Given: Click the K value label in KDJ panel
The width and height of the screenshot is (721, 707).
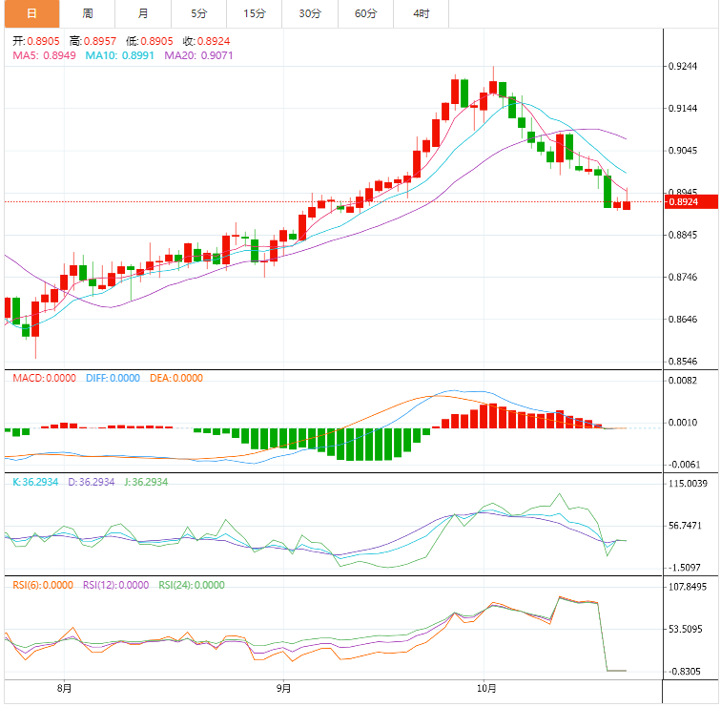Looking at the screenshot, I should click(36, 483).
